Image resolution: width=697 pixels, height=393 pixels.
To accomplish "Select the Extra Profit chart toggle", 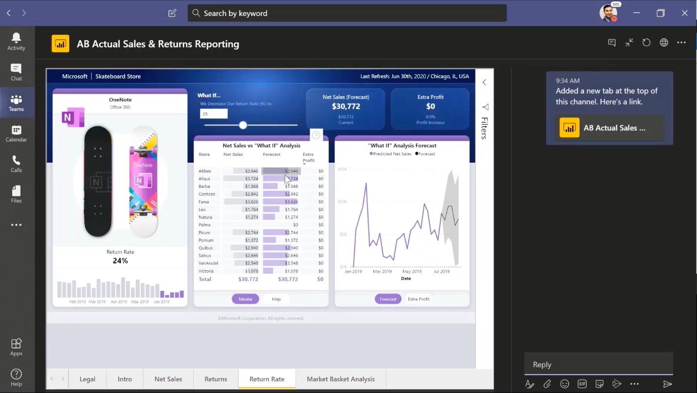I will coord(418,299).
